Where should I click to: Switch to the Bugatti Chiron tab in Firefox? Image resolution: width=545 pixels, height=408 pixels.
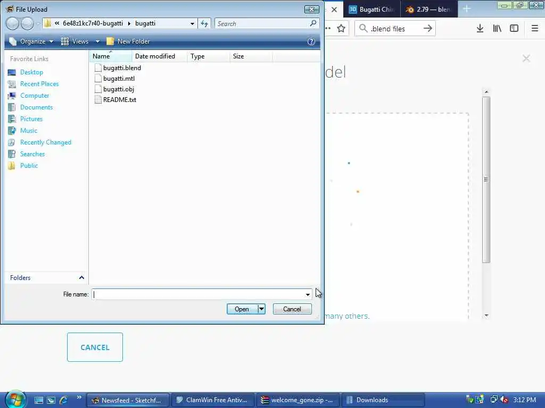point(372,10)
